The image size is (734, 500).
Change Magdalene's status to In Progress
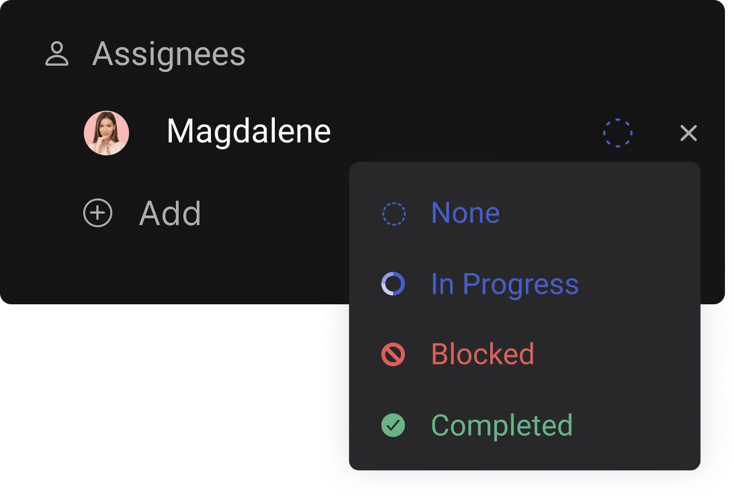point(504,284)
